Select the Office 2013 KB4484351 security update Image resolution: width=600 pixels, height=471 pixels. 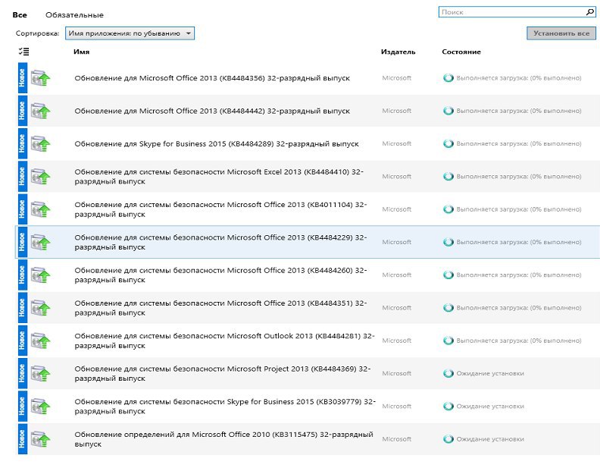[220, 308]
